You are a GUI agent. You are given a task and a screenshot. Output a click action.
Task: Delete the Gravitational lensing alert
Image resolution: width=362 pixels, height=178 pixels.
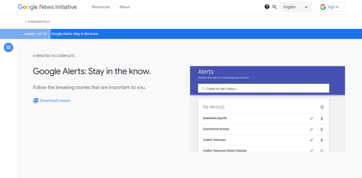click(x=321, y=129)
